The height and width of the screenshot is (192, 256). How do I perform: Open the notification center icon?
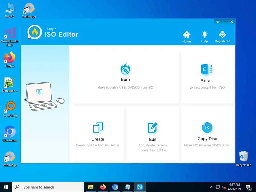[248, 187]
